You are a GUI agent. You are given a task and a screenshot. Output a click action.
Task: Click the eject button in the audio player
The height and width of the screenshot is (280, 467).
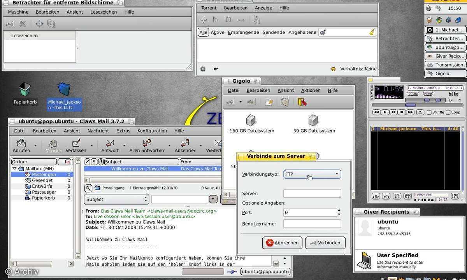[420, 112]
